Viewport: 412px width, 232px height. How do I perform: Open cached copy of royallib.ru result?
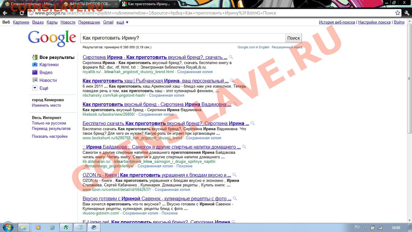click(195, 72)
